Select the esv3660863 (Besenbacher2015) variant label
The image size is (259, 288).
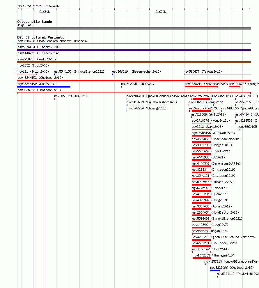(216, 139)
